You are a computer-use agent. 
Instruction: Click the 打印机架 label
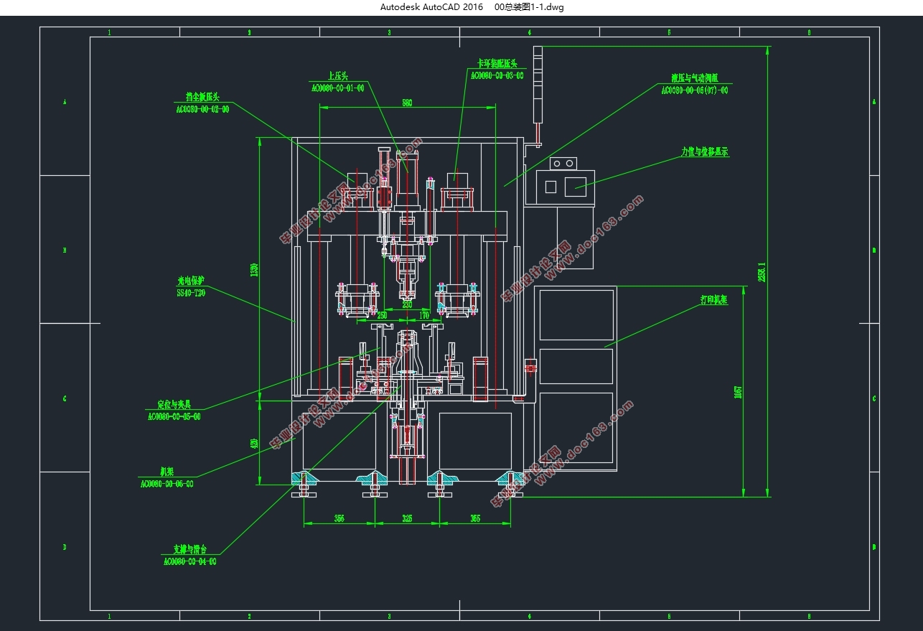tap(714, 300)
